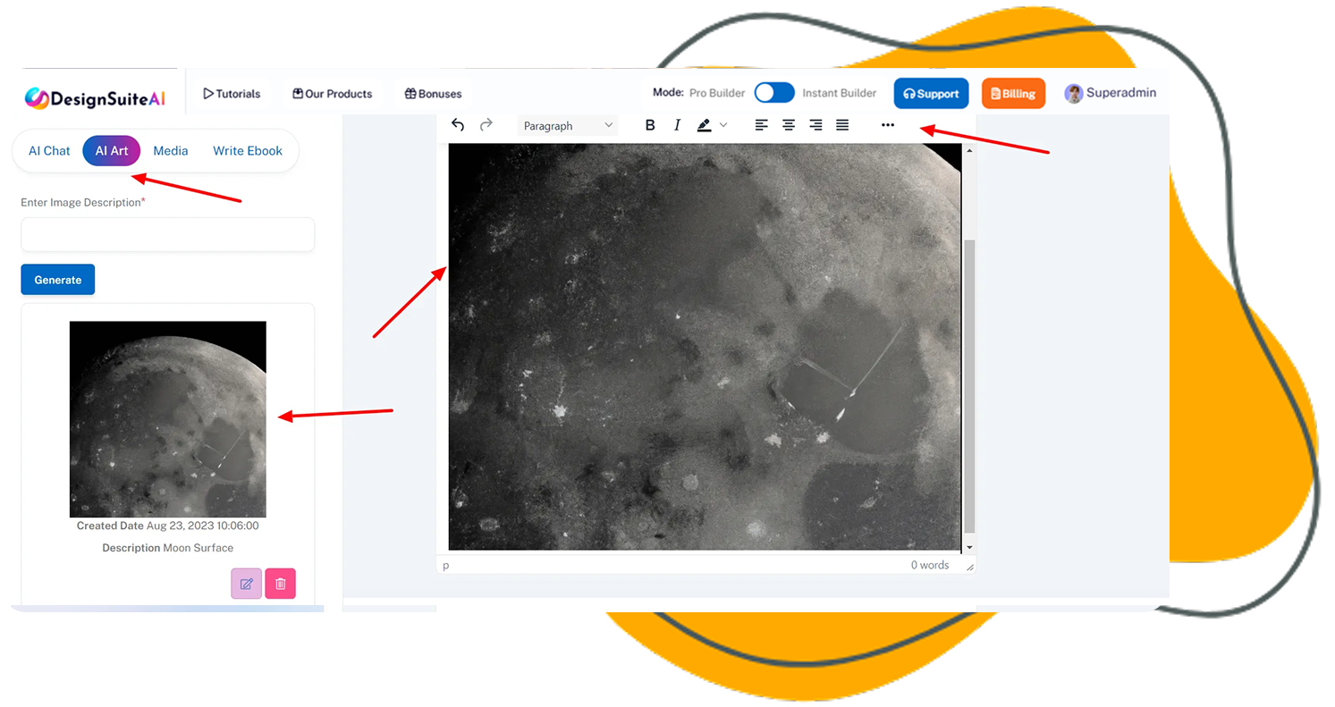
Task: Toggle bold formatting
Action: 650,125
